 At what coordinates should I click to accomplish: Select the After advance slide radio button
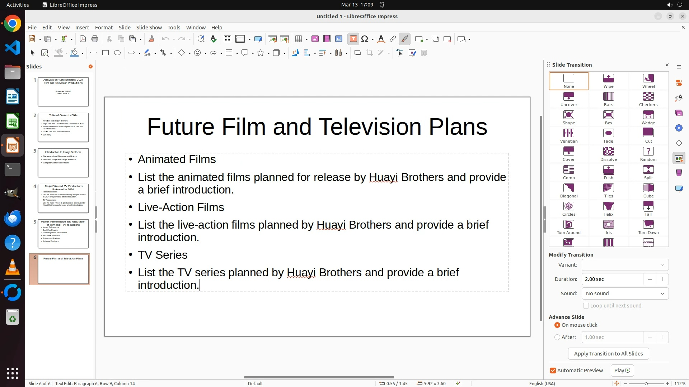pos(557,337)
